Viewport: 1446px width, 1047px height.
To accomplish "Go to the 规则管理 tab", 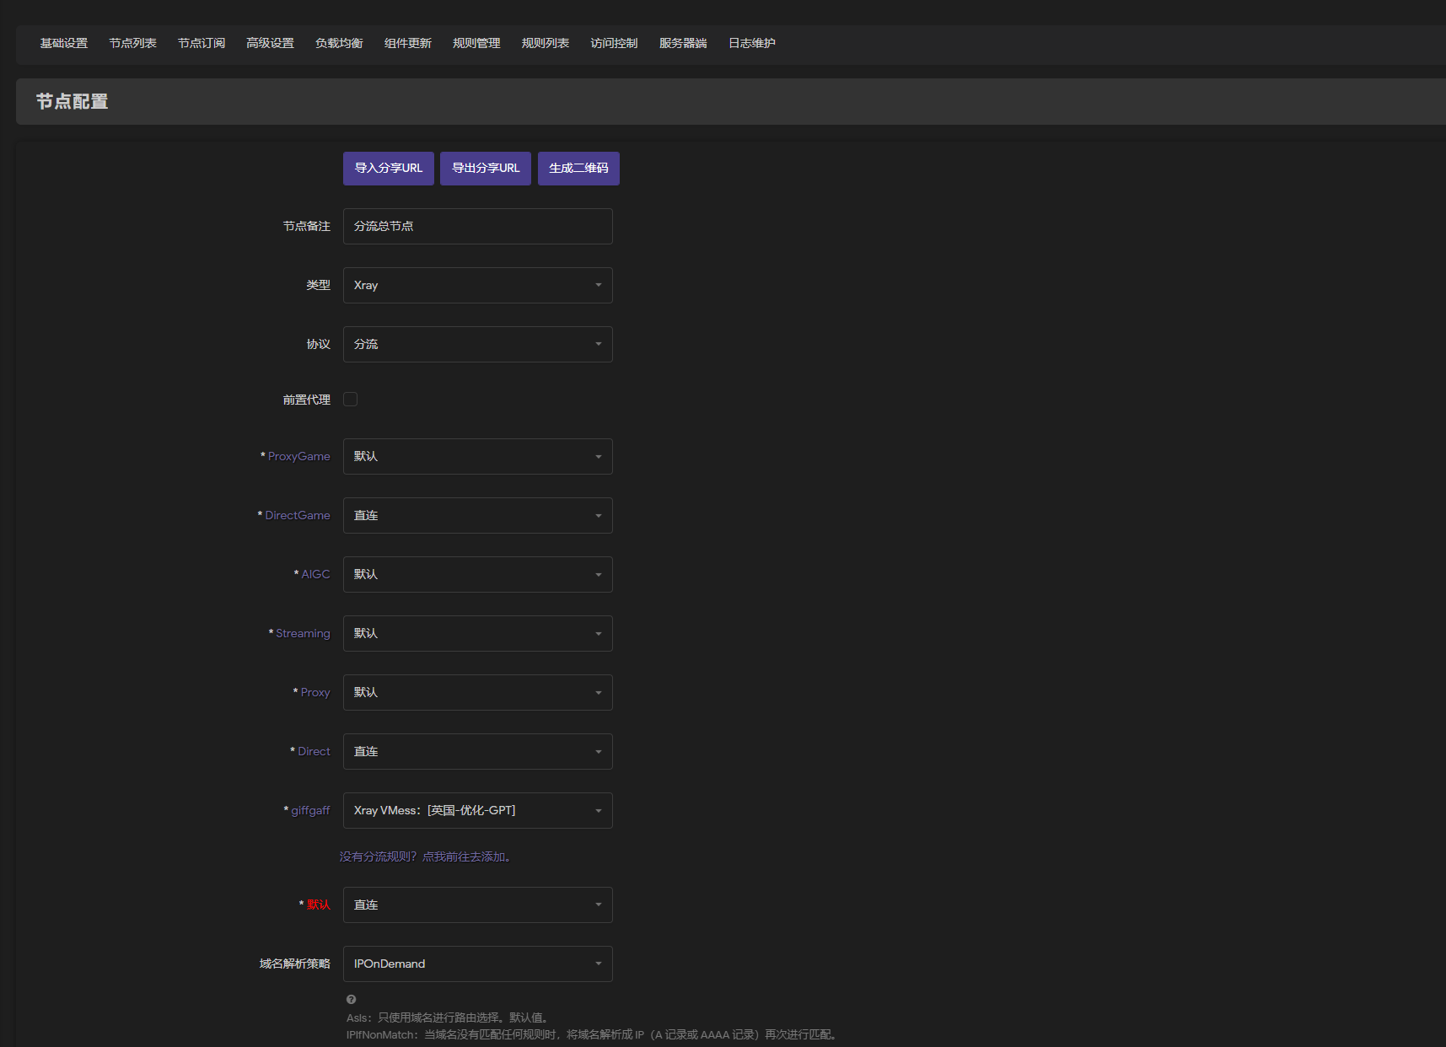I will (x=476, y=44).
